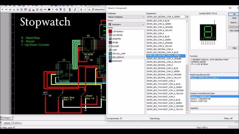Click the Hyperlink input field
The image size is (239, 134).
tap(214, 112)
